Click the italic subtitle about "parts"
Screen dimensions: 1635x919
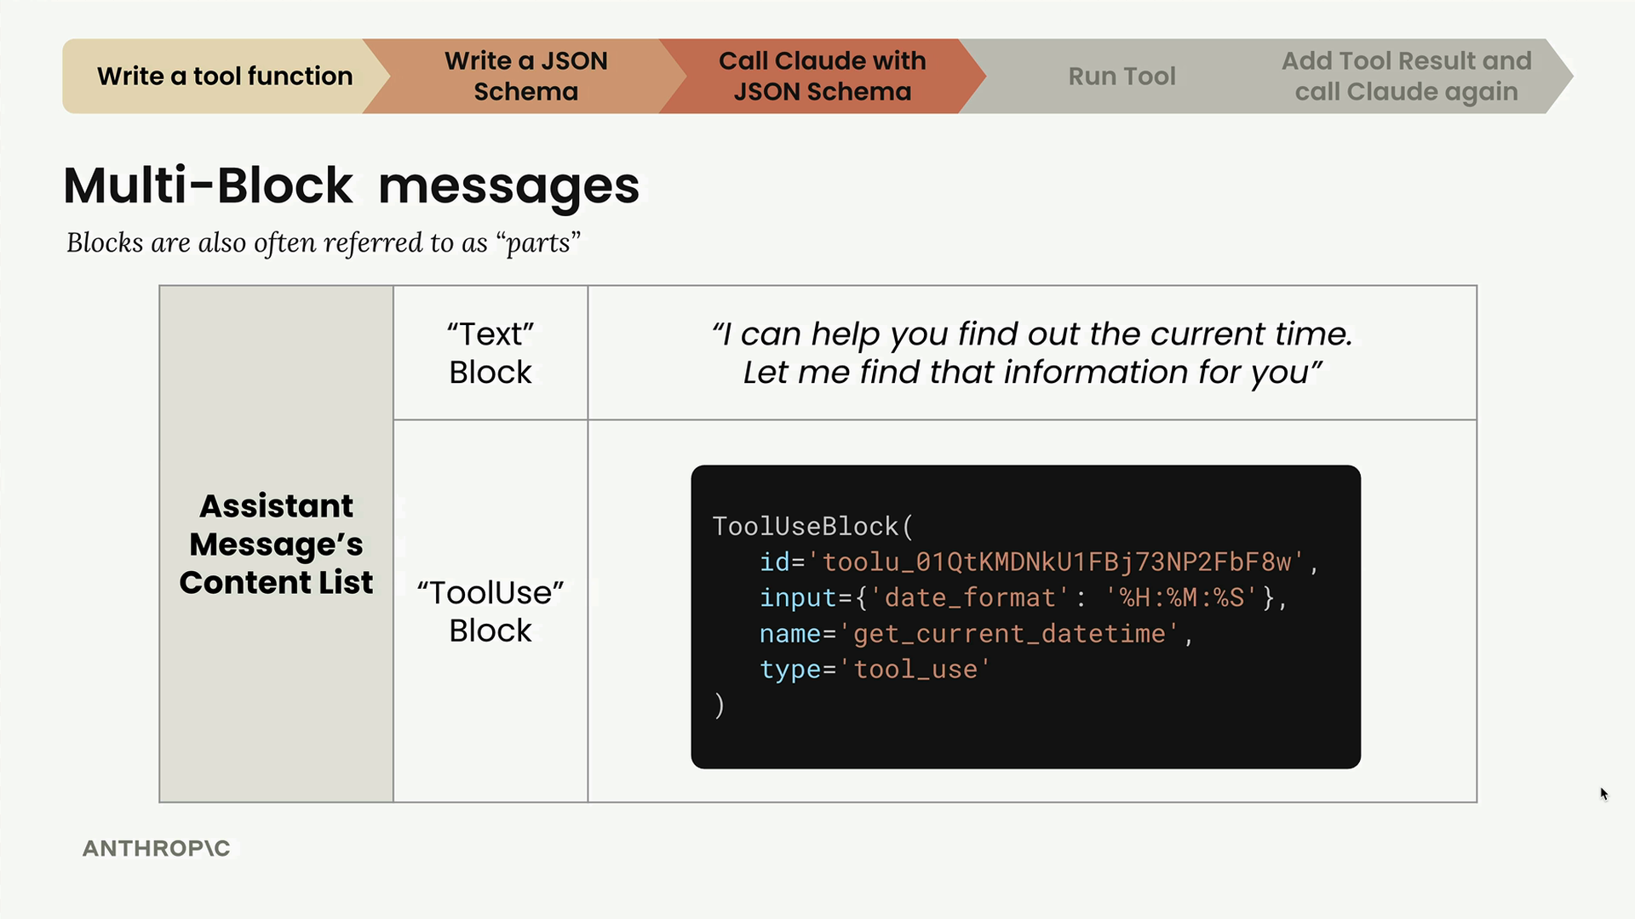point(323,243)
